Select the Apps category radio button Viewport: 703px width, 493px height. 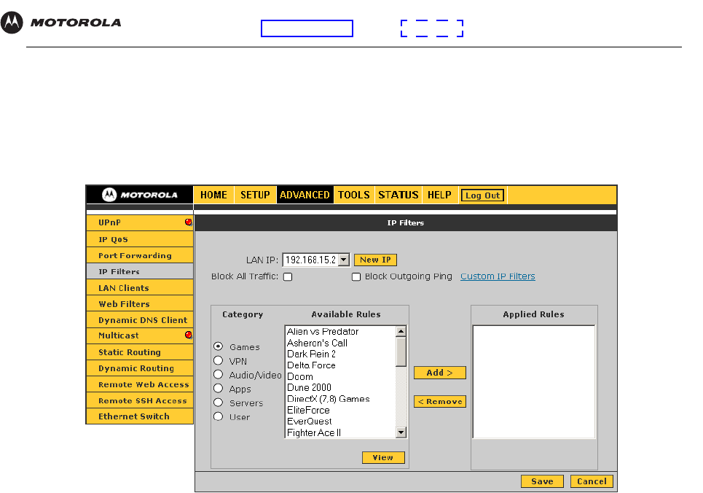(219, 388)
